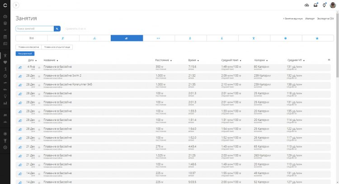Toggle favorite star for Swim 2 activity

click(x=39, y=76)
